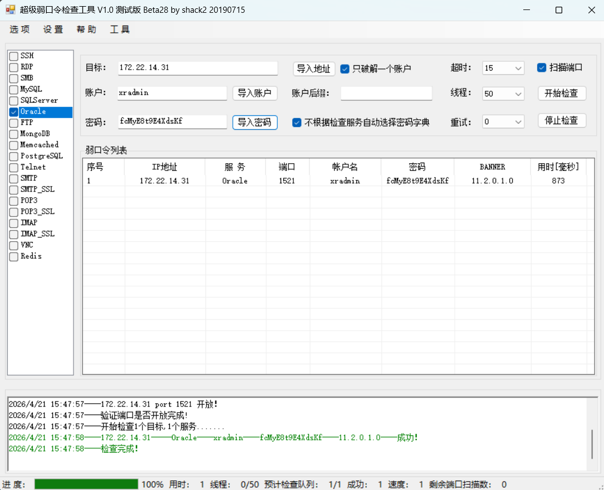Open the 超时 timeout dropdown
Screen dimensions: 604x490
[x=503, y=68]
